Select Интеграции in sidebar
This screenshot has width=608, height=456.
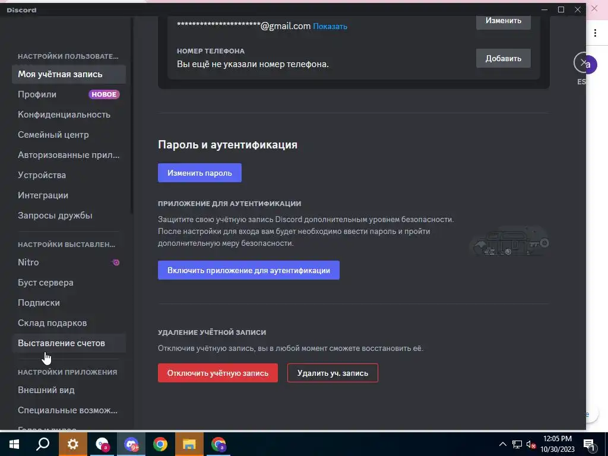pos(69,195)
